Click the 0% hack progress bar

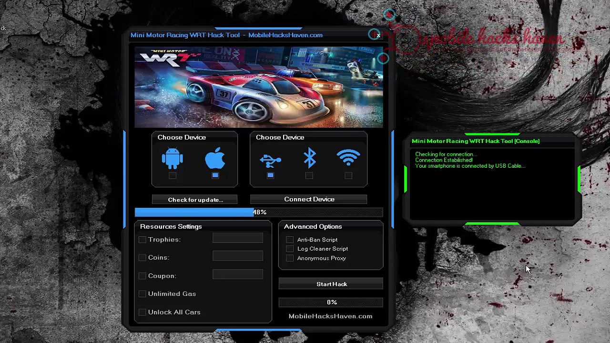(x=331, y=302)
